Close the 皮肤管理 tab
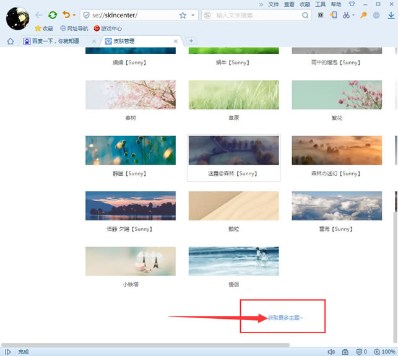398x356 pixels. point(176,41)
